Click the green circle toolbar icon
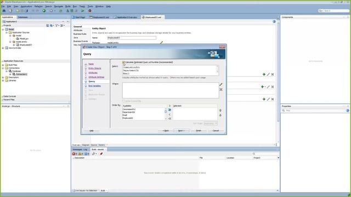351x197 pixels. click(44, 11)
